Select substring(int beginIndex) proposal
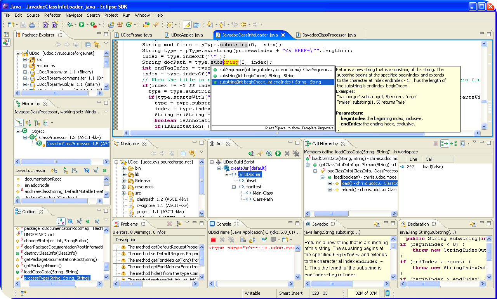The height and width of the screenshot is (299, 497). point(273,76)
